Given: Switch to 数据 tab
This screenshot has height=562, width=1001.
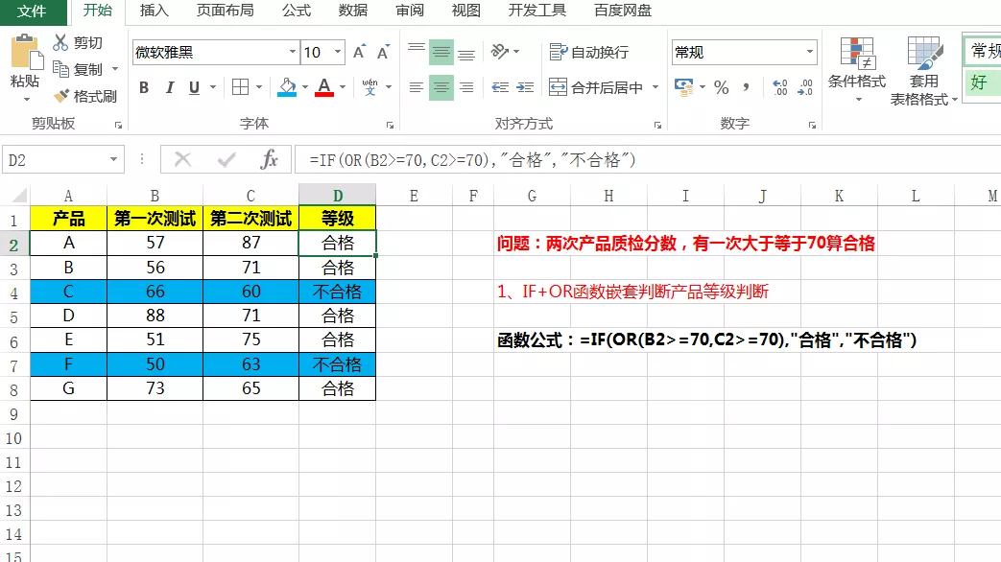Looking at the screenshot, I should (x=353, y=11).
